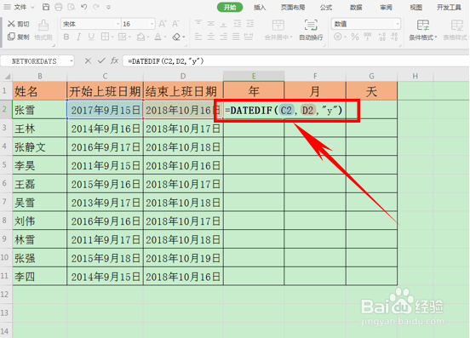
Task: Increase font size with A+ icon
Action: click(x=163, y=24)
